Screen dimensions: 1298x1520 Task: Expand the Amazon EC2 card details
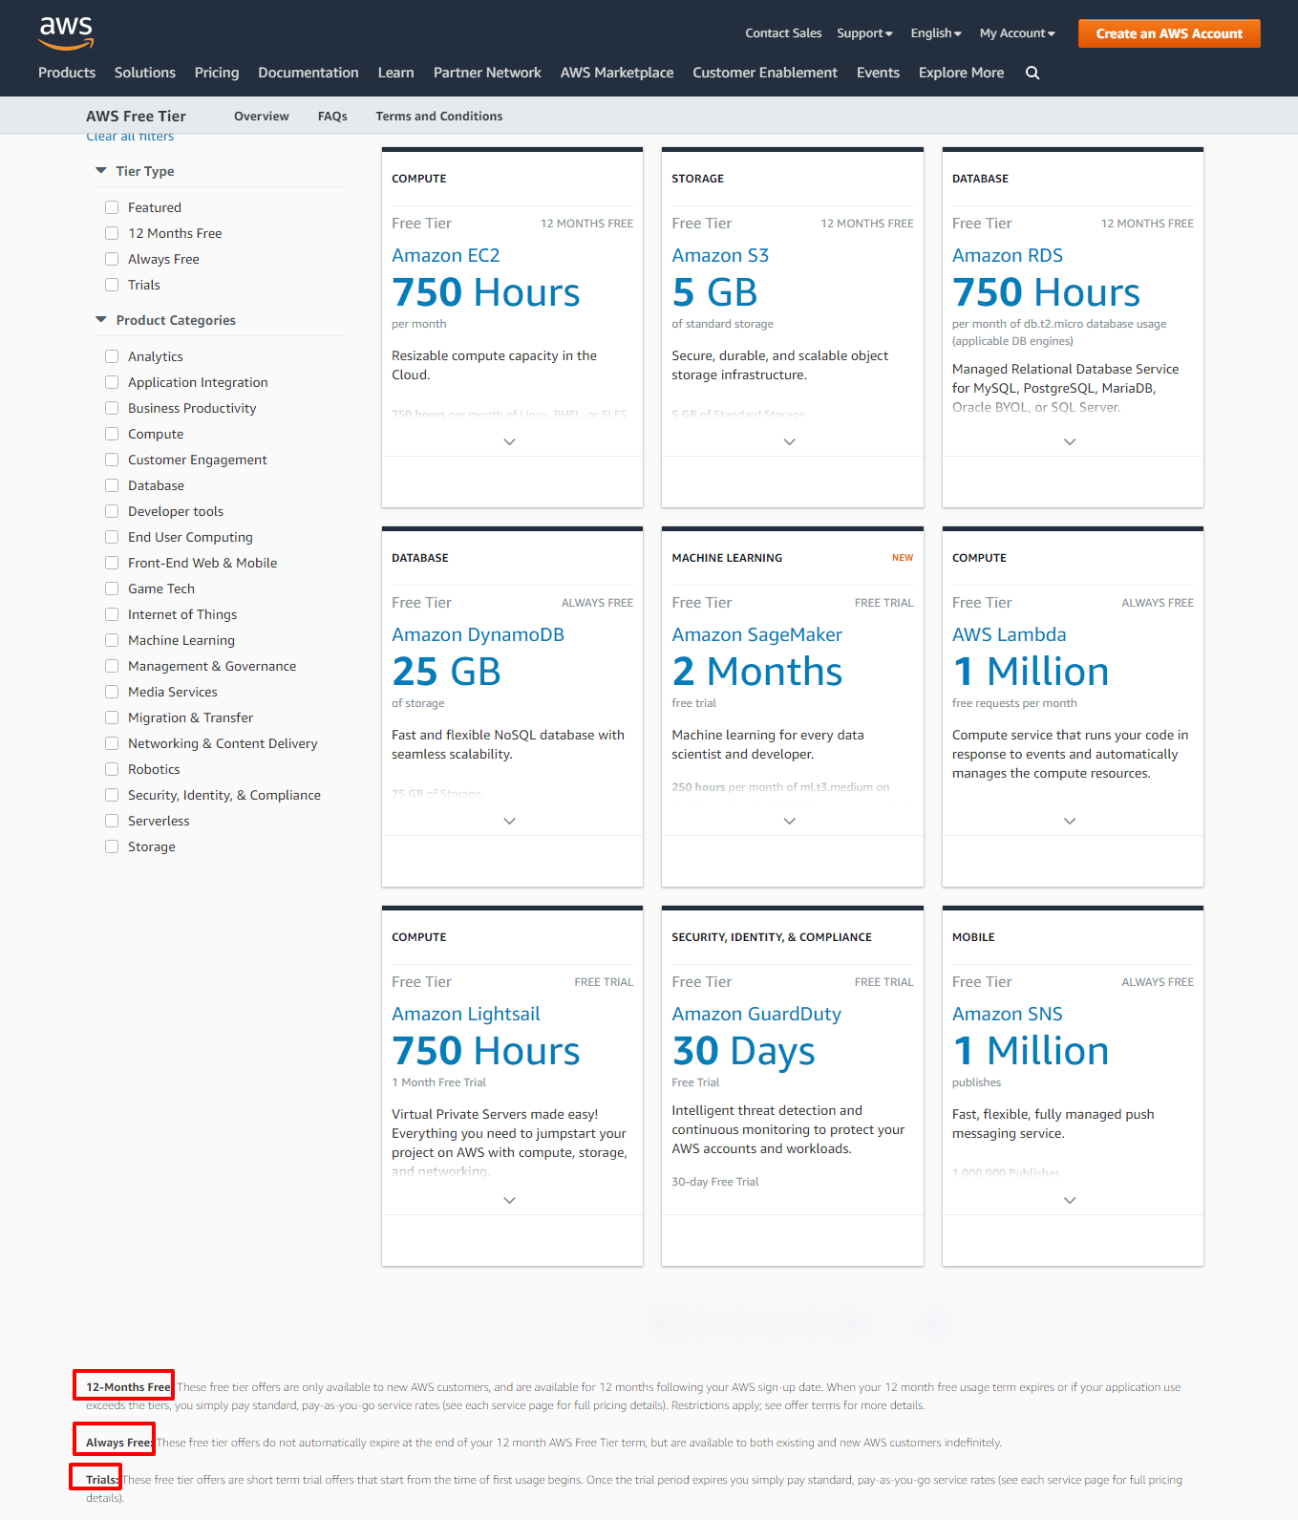(x=509, y=441)
